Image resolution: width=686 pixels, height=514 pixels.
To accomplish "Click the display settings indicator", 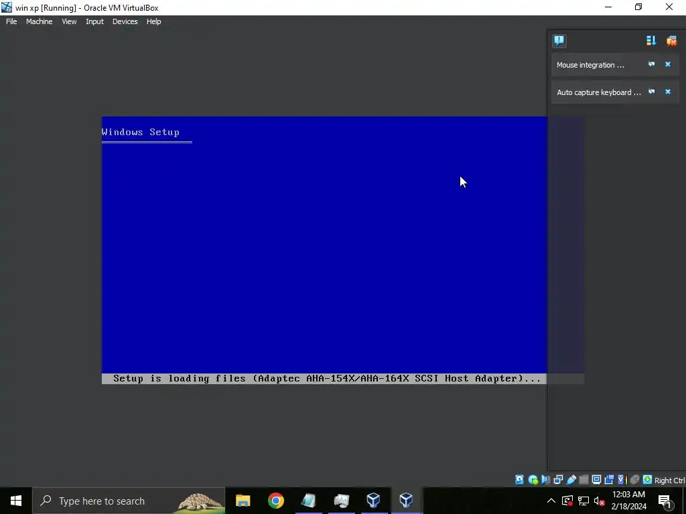I will click(596, 480).
